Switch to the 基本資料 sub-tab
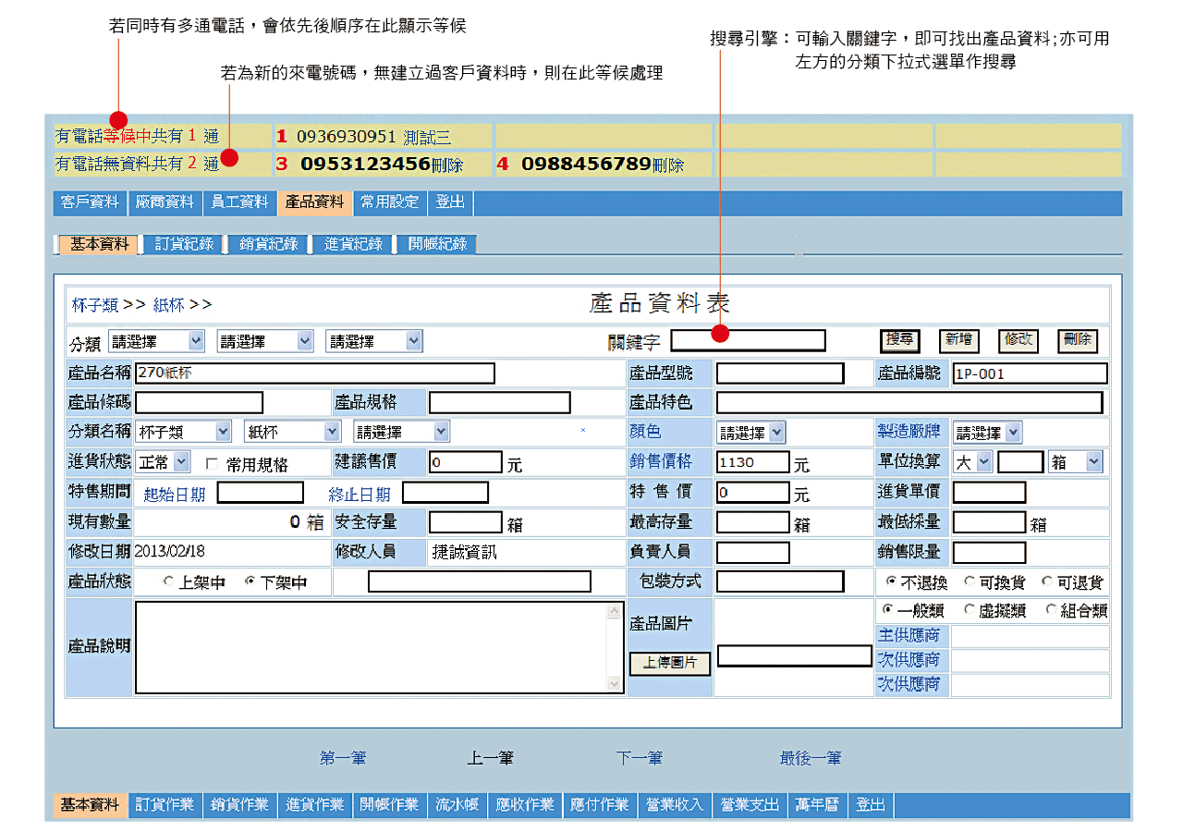The height and width of the screenshot is (832, 1183). coord(100,244)
